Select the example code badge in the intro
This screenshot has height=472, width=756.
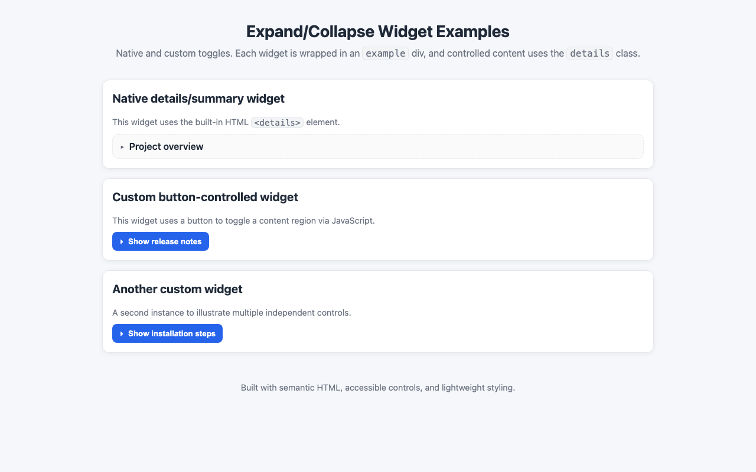tap(385, 53)
